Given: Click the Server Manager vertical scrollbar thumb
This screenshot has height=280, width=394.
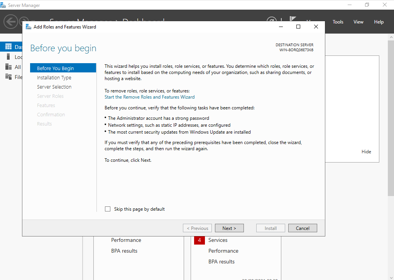Looking at the screenshot, I should (391, 118).
